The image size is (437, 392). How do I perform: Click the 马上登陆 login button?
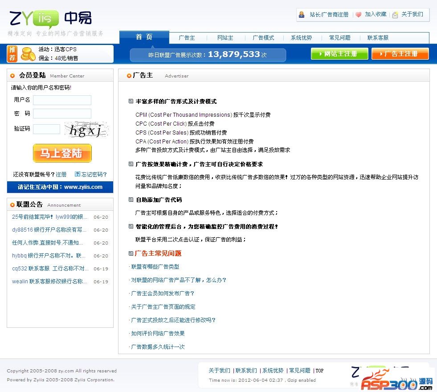pyautogui.click(x=62, y=153)
